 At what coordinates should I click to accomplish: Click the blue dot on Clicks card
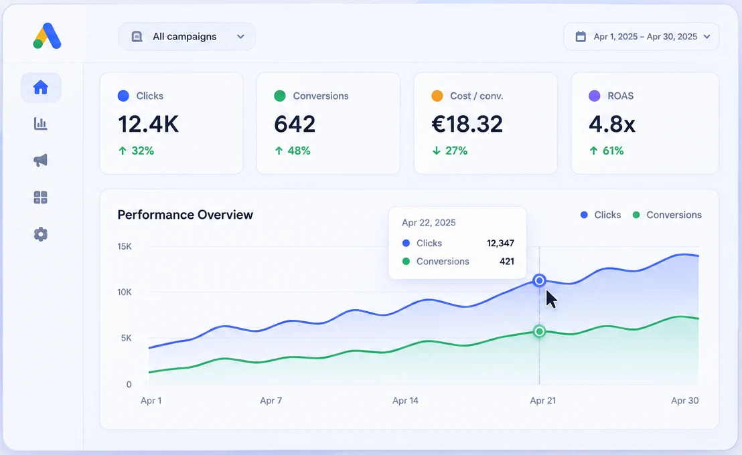(123, 96)
